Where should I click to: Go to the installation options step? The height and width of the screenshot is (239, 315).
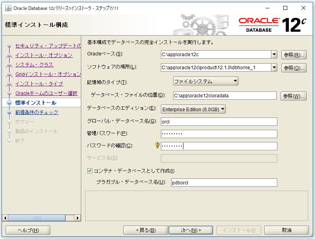pyautogui.click(x=44, y=55)
